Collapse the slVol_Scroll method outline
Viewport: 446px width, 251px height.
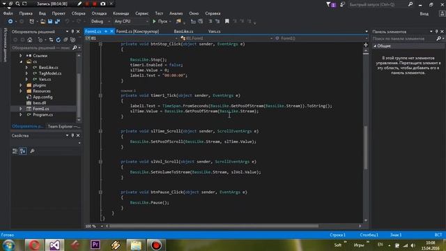click(x=100, y=162)
